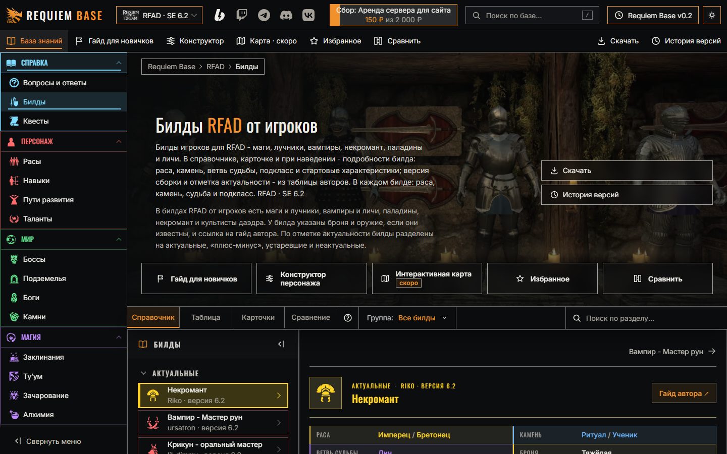Viewport: 727px width, 454px height.
Task: Click the Гайд автора button
Action: coord(684,393)
